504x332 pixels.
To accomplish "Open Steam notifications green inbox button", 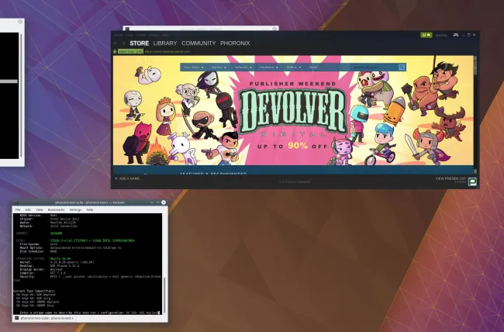I will tap(426, 35).
